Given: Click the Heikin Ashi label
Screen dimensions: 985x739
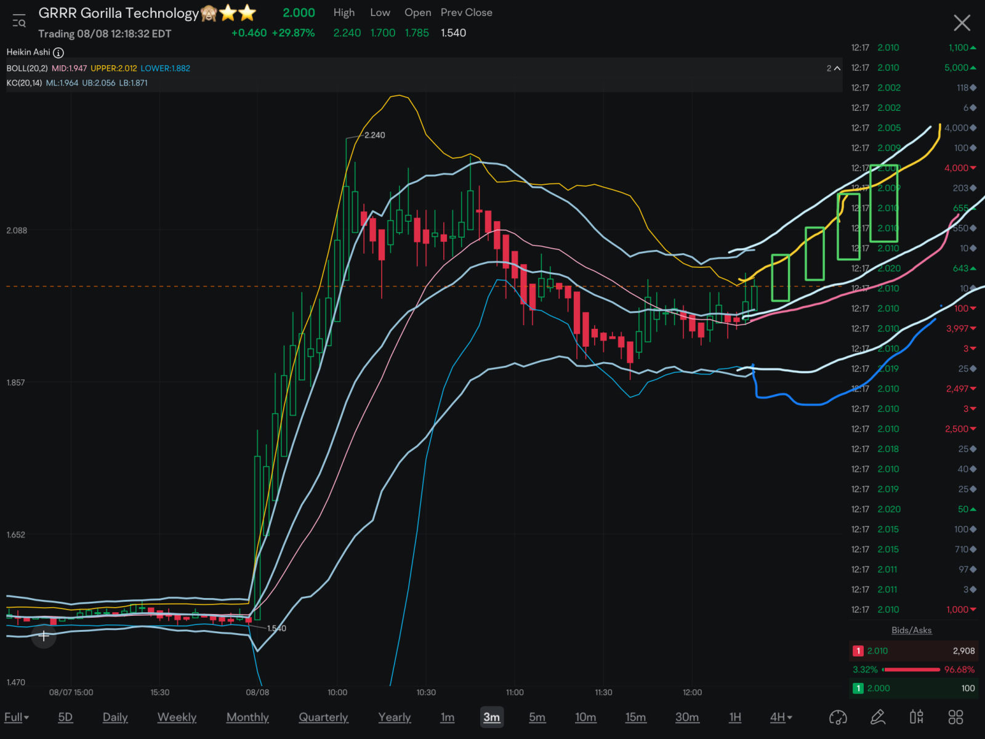Looking at the screenshot, I should tap(28, 52).
